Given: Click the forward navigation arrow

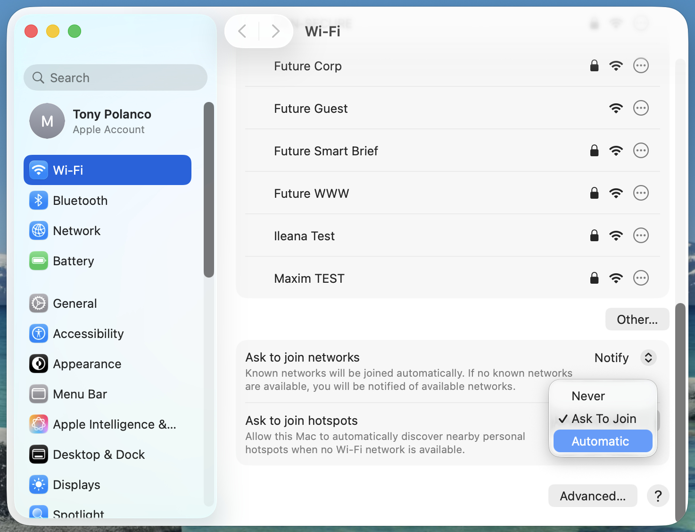Looking at the screenshot, I should click(275, 32).
